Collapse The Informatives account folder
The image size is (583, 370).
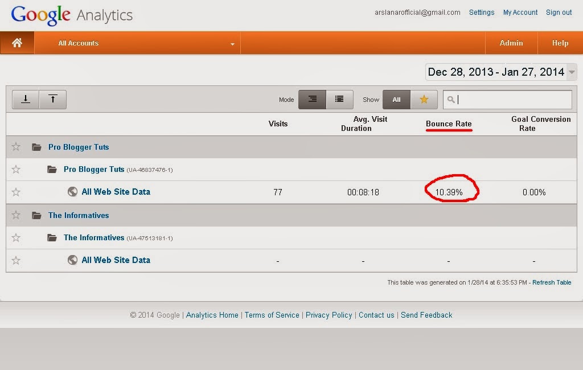36,215
